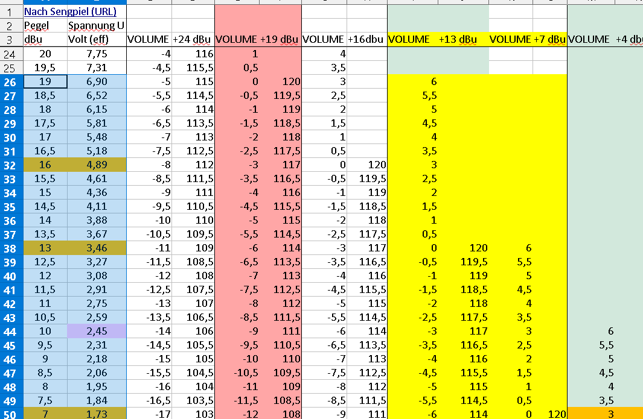Open the Nach Sengpiel (URL) hyperlink
Image resolution: width=643 pixels, height=419 pixels.
[x=70, y=11]
